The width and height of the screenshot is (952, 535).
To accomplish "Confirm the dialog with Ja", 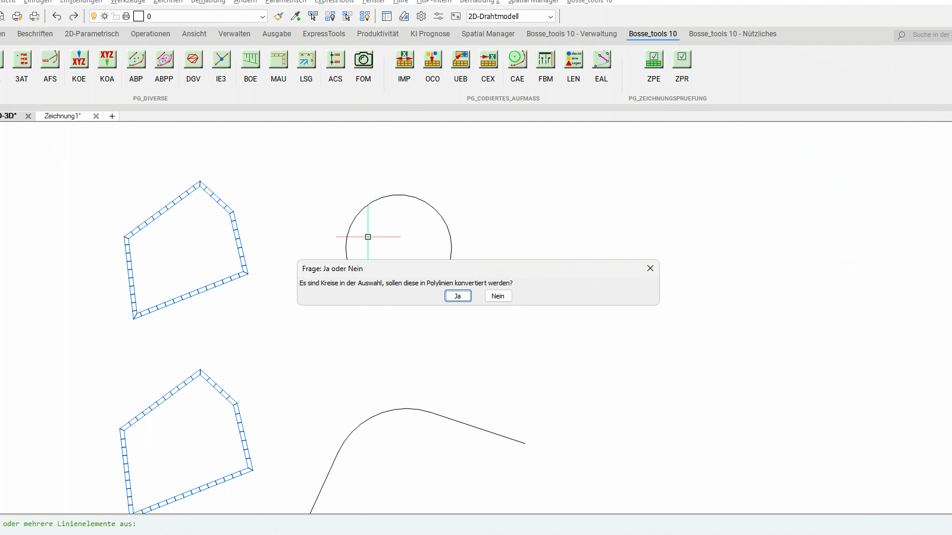I will point(458,296).
